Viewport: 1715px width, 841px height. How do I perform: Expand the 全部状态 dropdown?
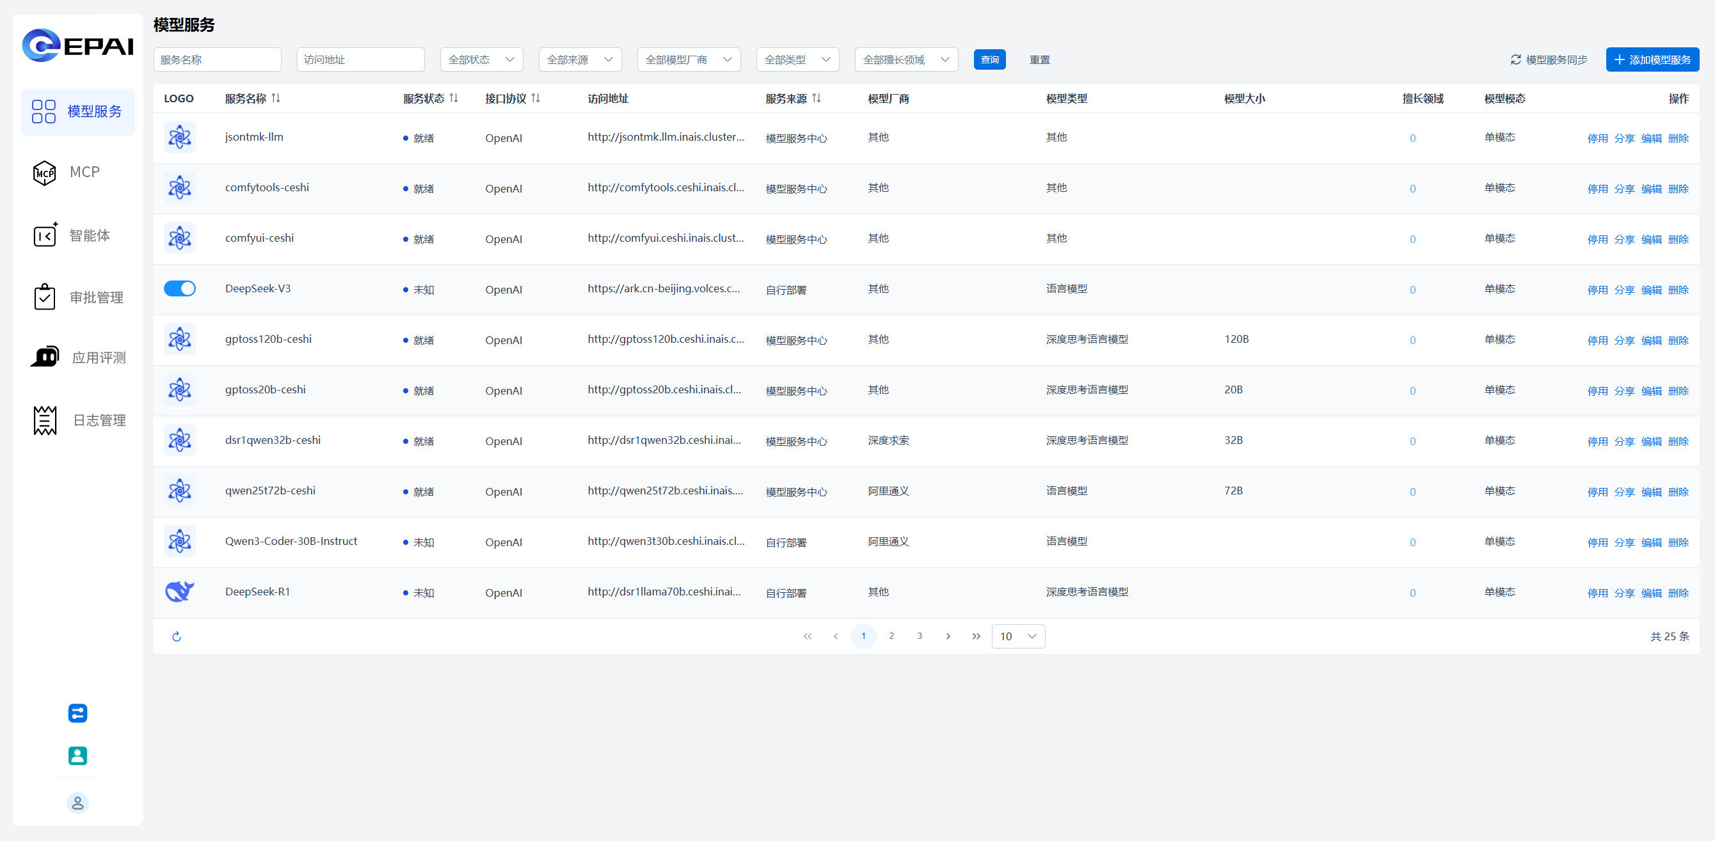481,60
